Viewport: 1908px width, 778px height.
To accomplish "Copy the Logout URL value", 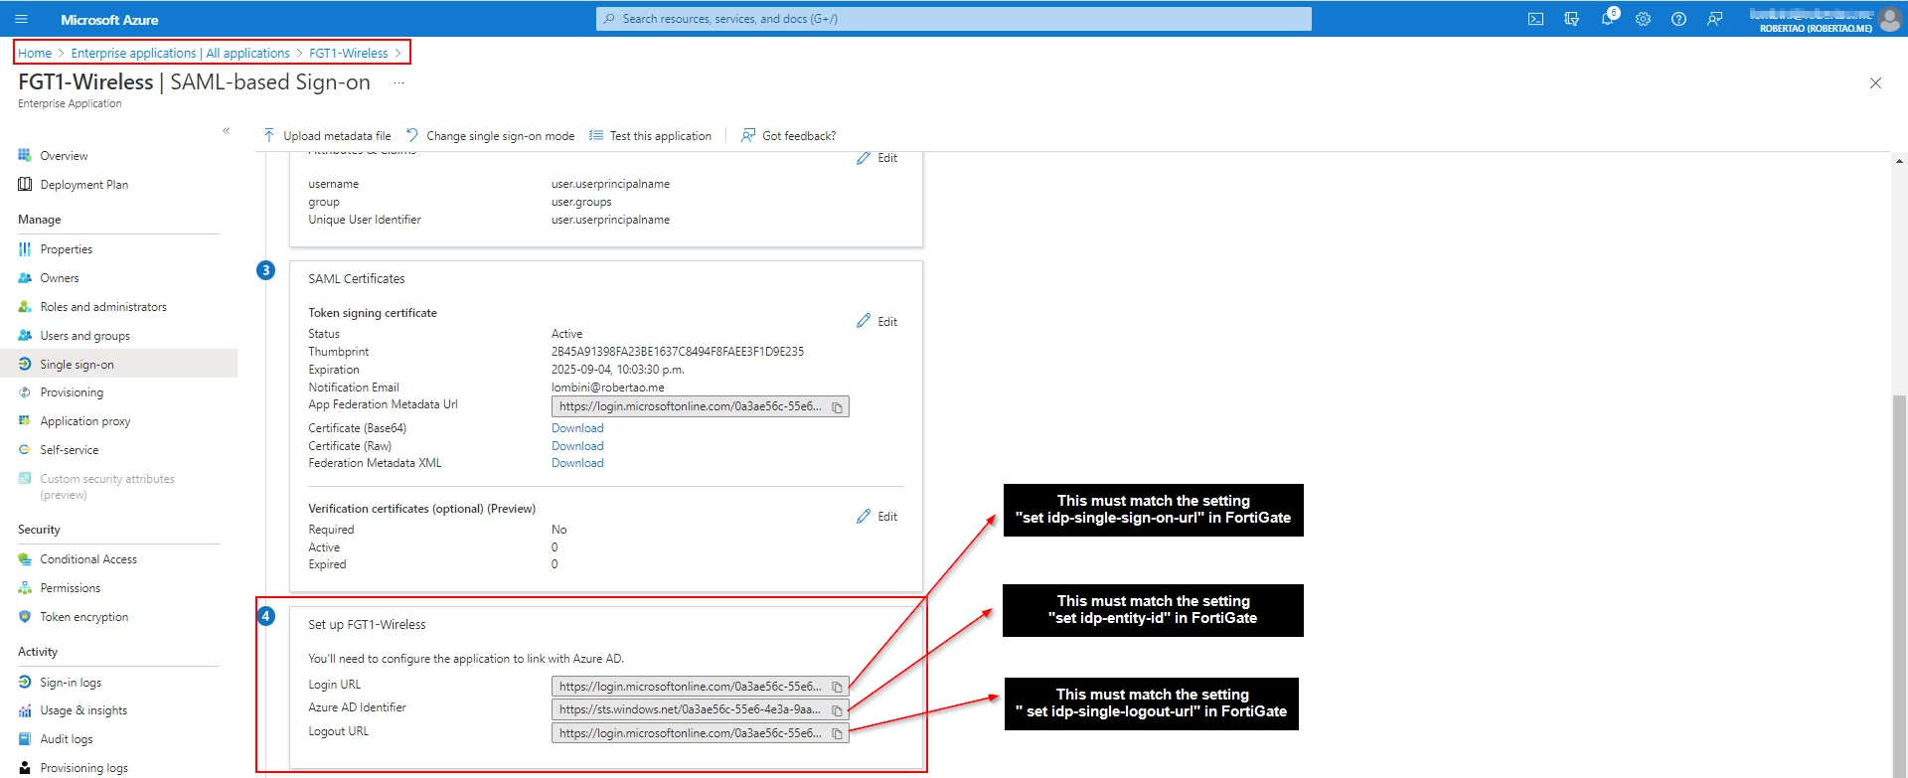I will pos(837,734).
